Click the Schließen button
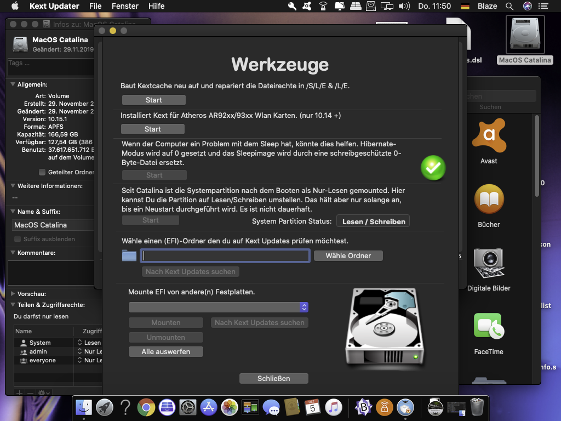Viewport: 561px width, 421px height. pos(274,378)
